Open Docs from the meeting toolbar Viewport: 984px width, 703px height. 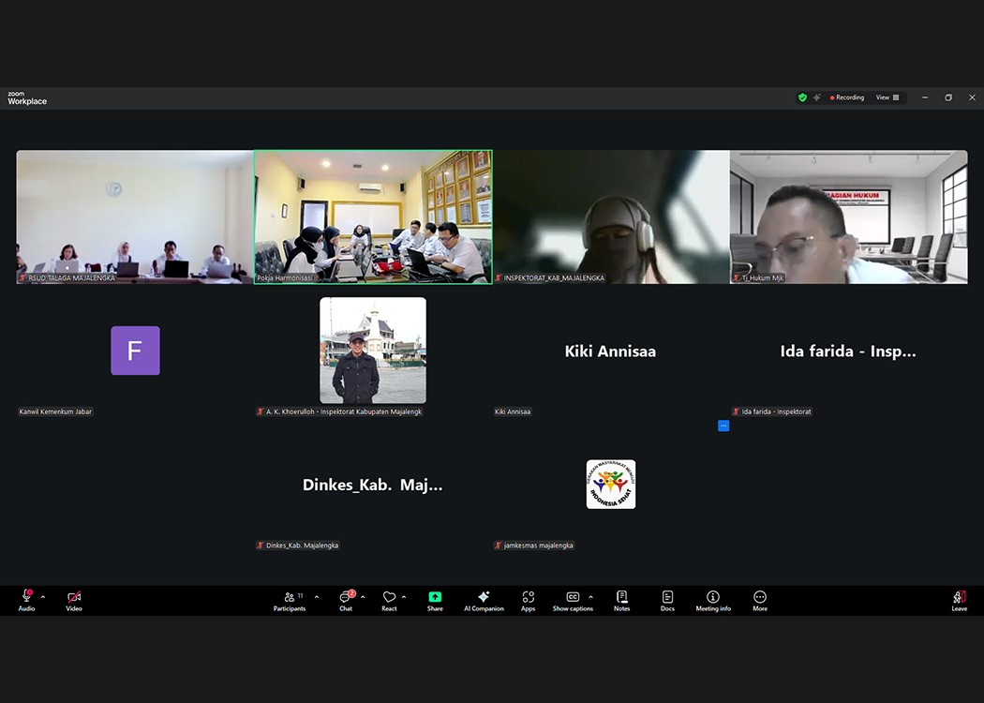tap(667, 600)
